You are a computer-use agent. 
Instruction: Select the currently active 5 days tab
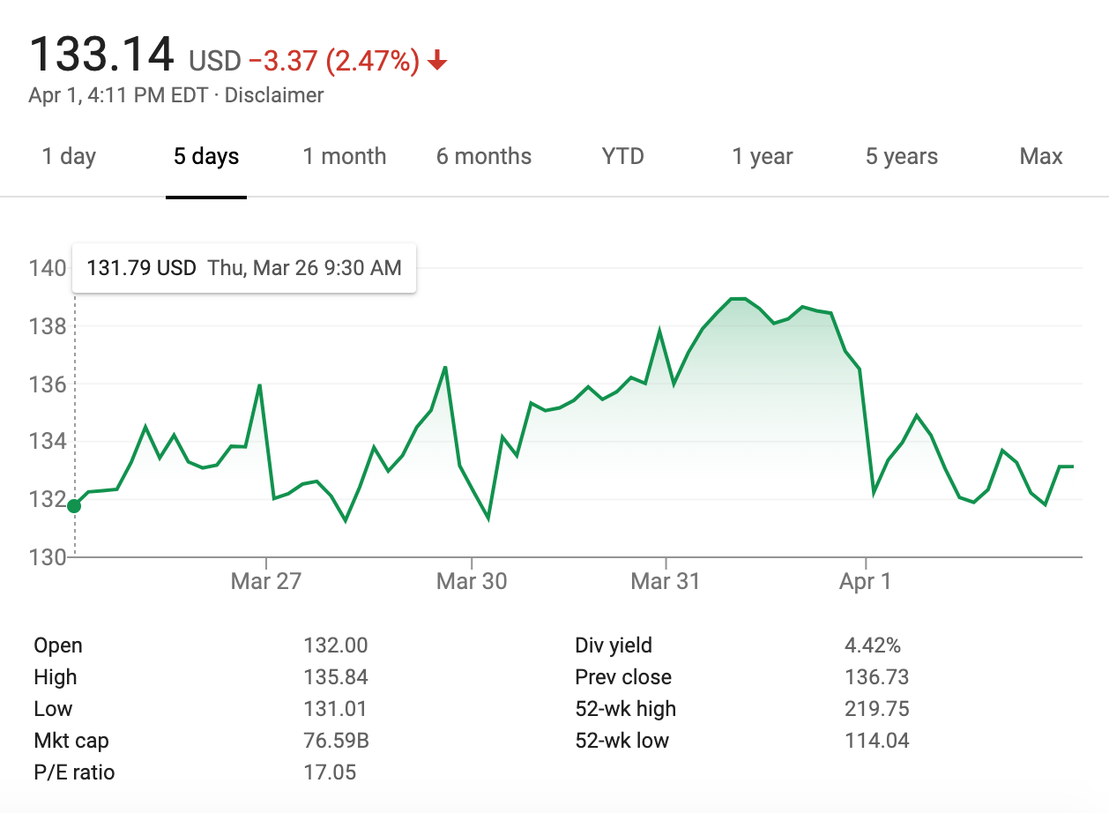[205, 156]
